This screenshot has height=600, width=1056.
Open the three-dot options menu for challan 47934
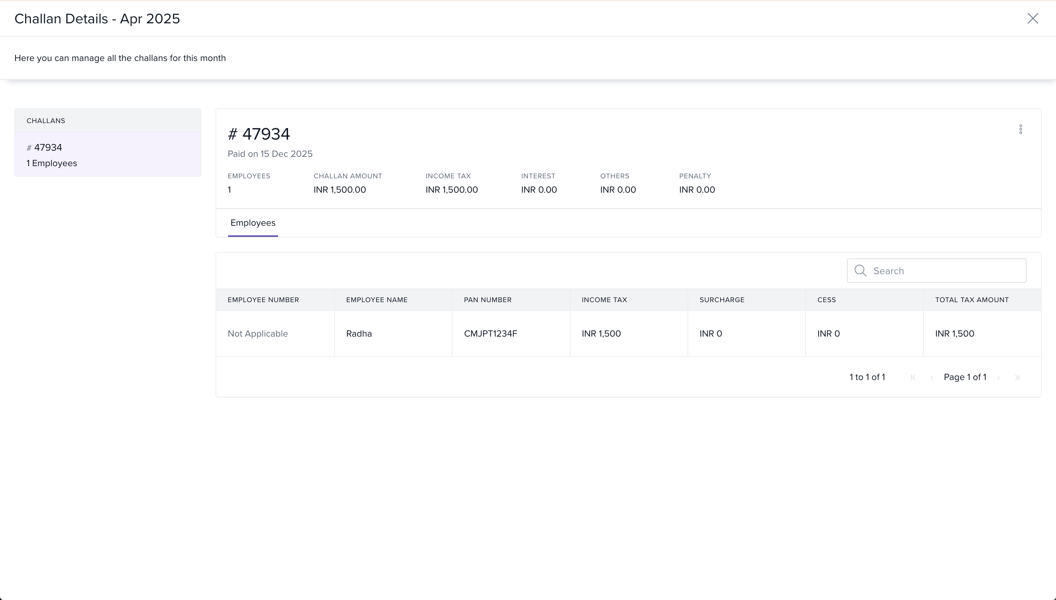pyautogui.click(x=1020, y=130)
